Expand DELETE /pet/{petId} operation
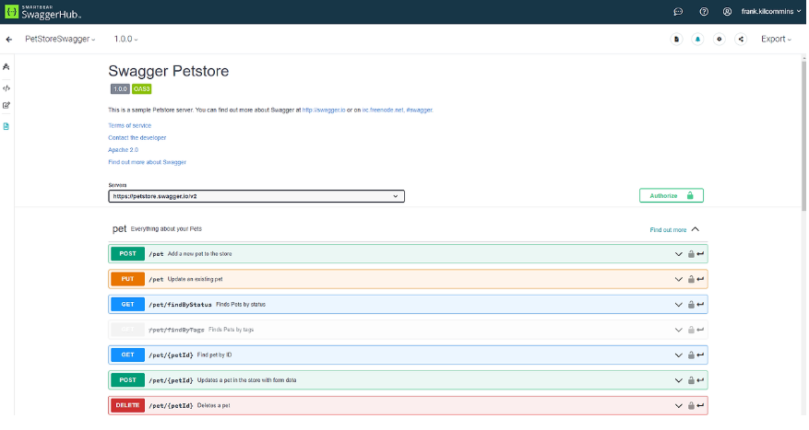809x430 pixels. point(408,405)
